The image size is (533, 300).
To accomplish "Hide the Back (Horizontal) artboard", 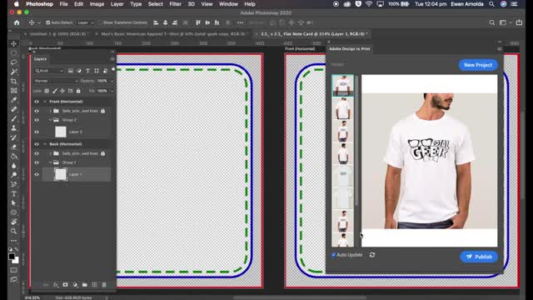I will point(37,144).
